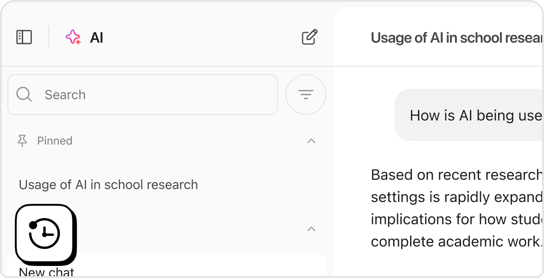Image resolution: width=544 pixels, height=278 pixels.
Task: Start a new chat with compose icon
Action: click(310, 37)
